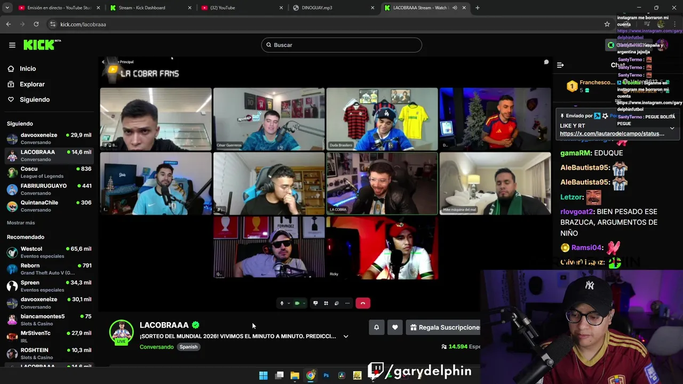Open Coscu League of Legends channel
This screenshot has height=384, width=683.
tap(49, 172)
